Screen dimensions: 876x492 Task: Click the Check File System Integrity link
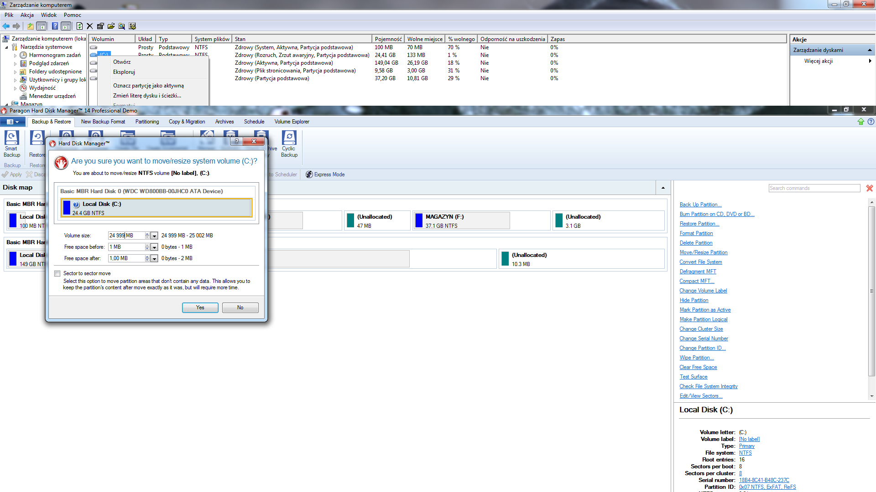click(x=709, y=386)
